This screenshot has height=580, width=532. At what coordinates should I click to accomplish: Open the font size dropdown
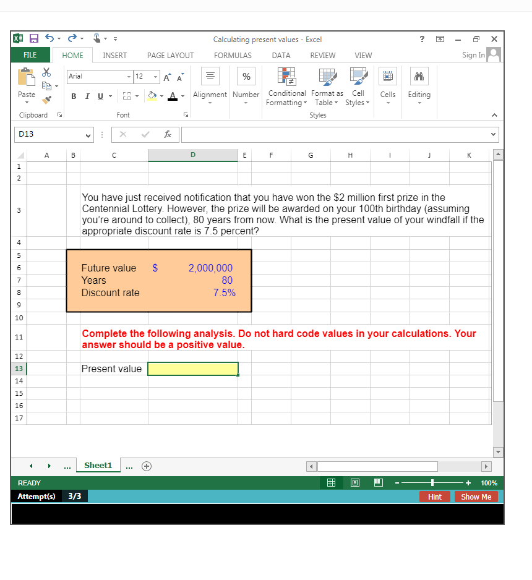pyautogui.click(x=154, y=77)
